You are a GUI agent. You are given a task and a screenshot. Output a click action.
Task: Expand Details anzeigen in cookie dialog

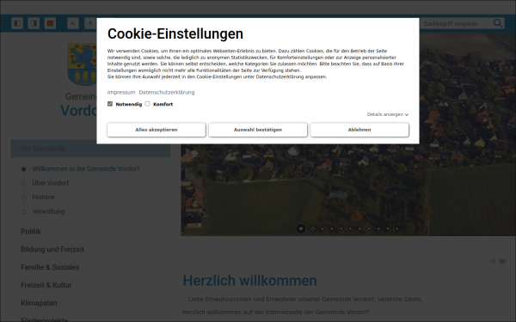coord(388,114)
